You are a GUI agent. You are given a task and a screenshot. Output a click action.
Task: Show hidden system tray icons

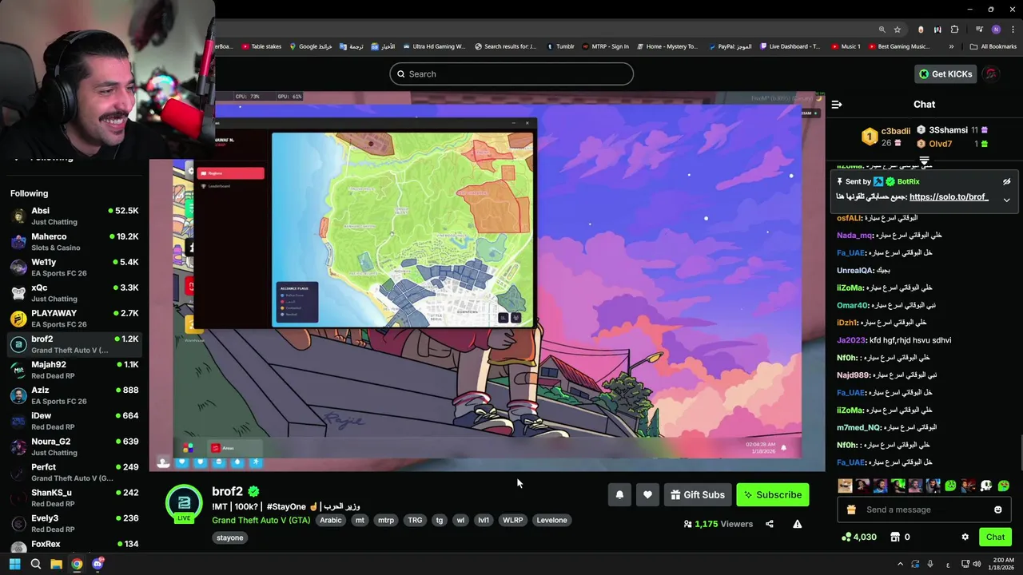click(900, 564)
